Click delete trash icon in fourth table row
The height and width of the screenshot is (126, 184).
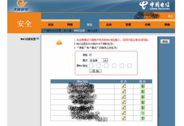143,102
